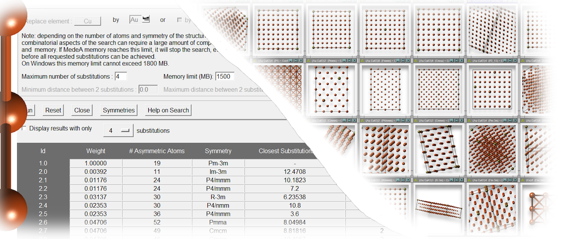The image size is (572, 239).
Task: Click symmetry cell Pm-3m
Action: tap(218, 163)
